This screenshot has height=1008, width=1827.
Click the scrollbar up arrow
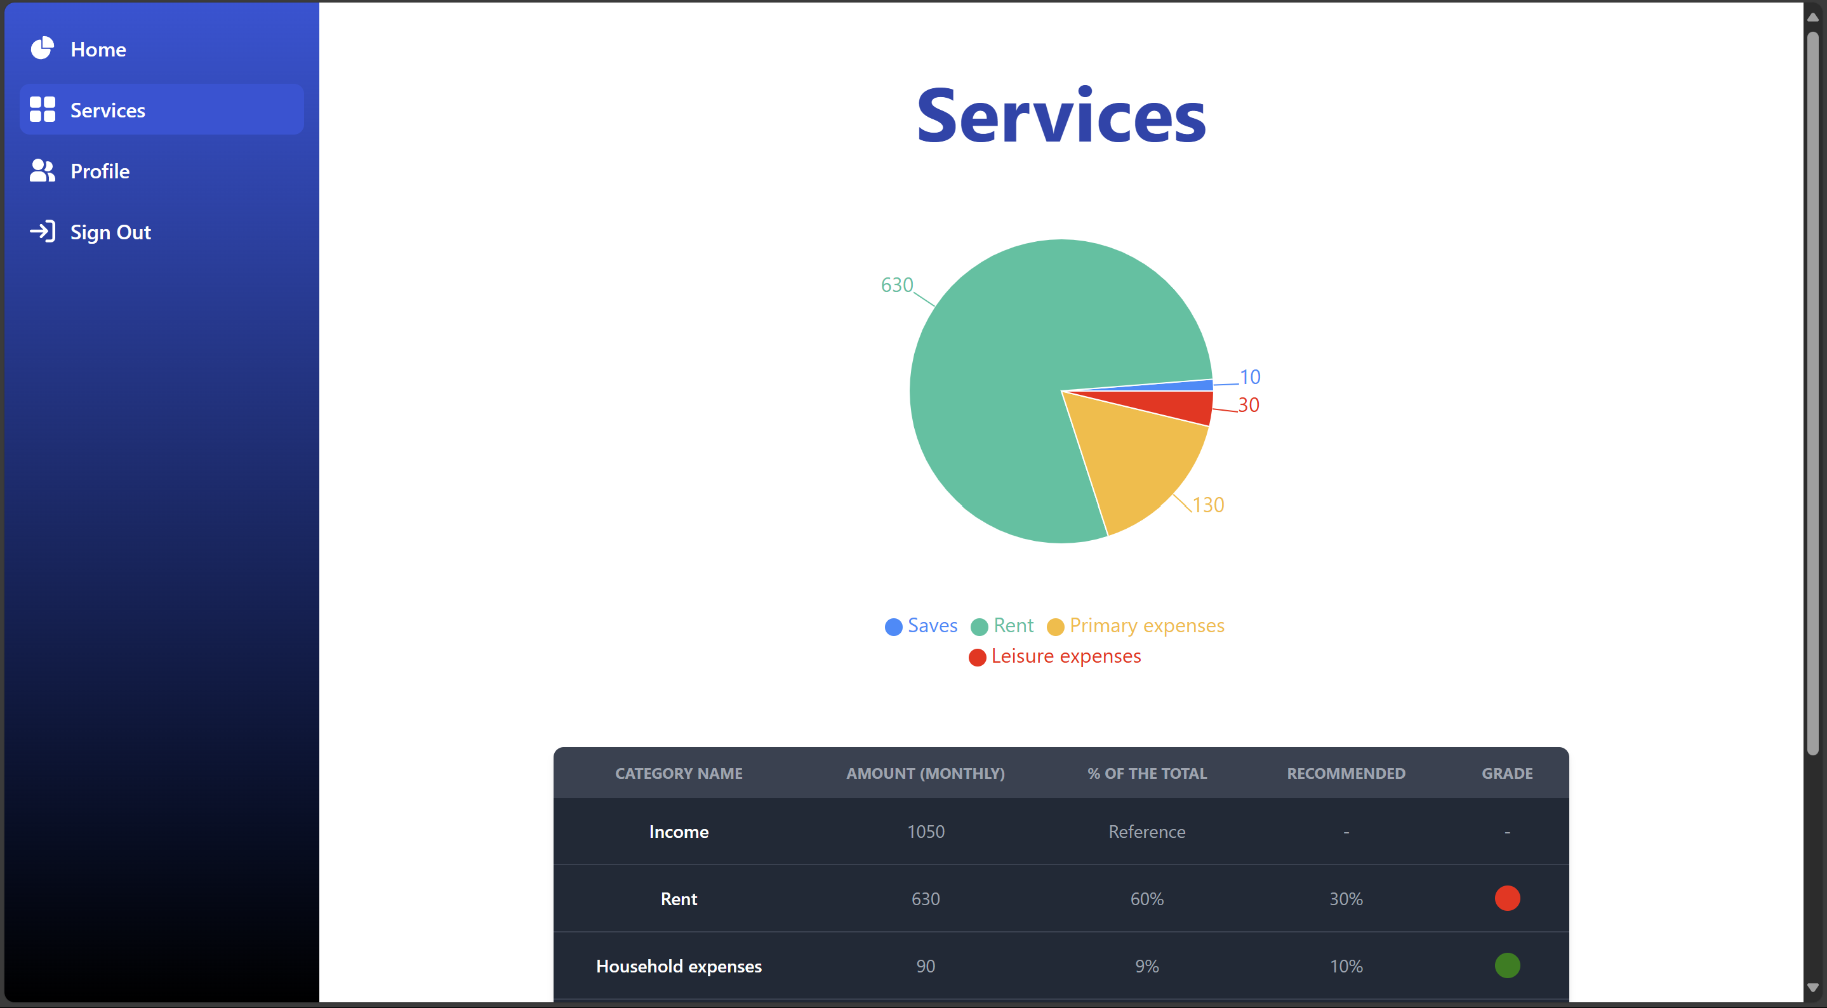pos(1813,17)
